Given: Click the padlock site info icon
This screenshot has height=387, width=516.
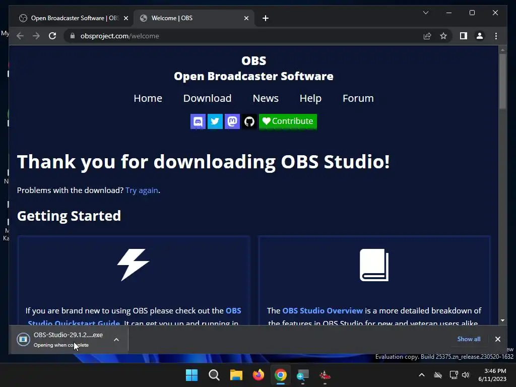Looking at the screenshot, I should [73, 36].
